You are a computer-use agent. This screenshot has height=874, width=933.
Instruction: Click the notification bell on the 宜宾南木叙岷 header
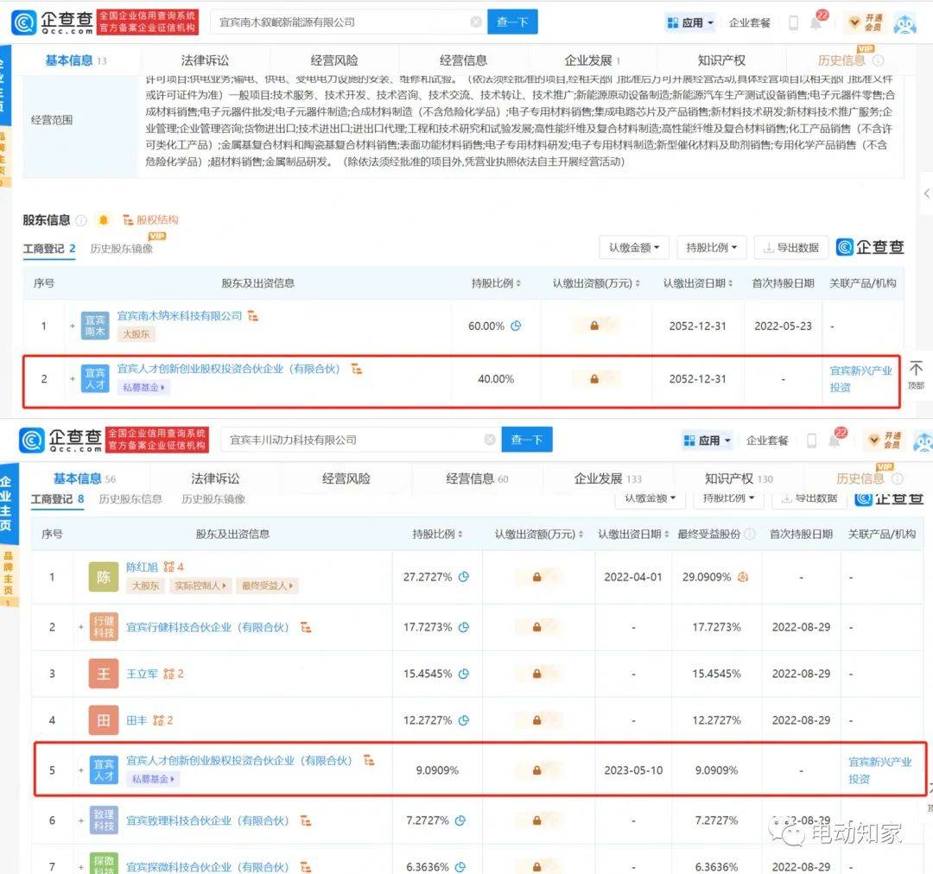point(817,22)
